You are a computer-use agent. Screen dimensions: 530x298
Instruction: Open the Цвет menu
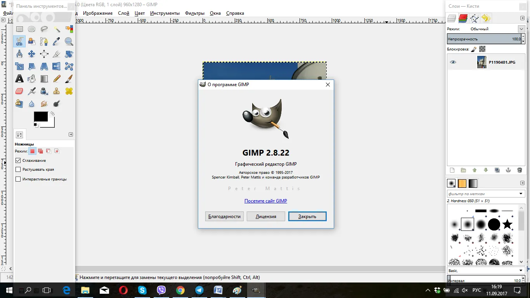[x=140, y=13]
